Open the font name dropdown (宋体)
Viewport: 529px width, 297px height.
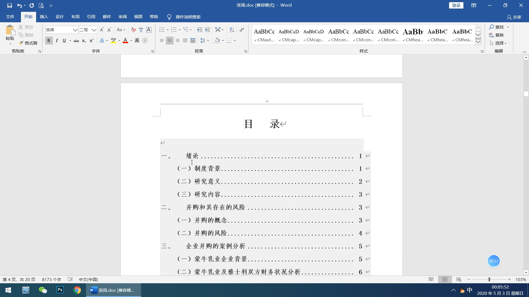pos(75,30)
